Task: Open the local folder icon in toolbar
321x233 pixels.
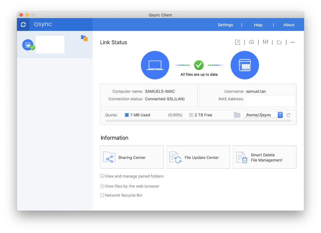Action: pos(279,42)
